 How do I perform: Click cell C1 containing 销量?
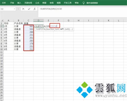[x=28, y=23]
